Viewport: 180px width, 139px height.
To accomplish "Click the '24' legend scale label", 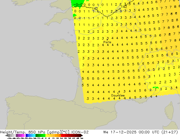I will point(61,138).
